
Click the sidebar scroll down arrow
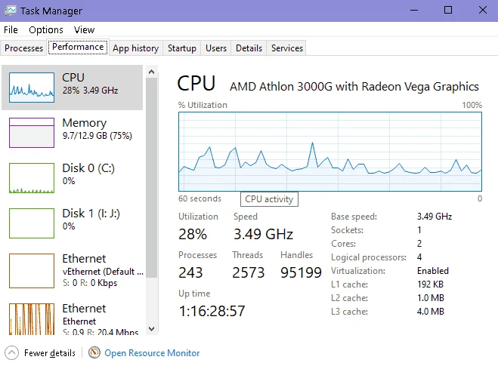tap(151, 329)
